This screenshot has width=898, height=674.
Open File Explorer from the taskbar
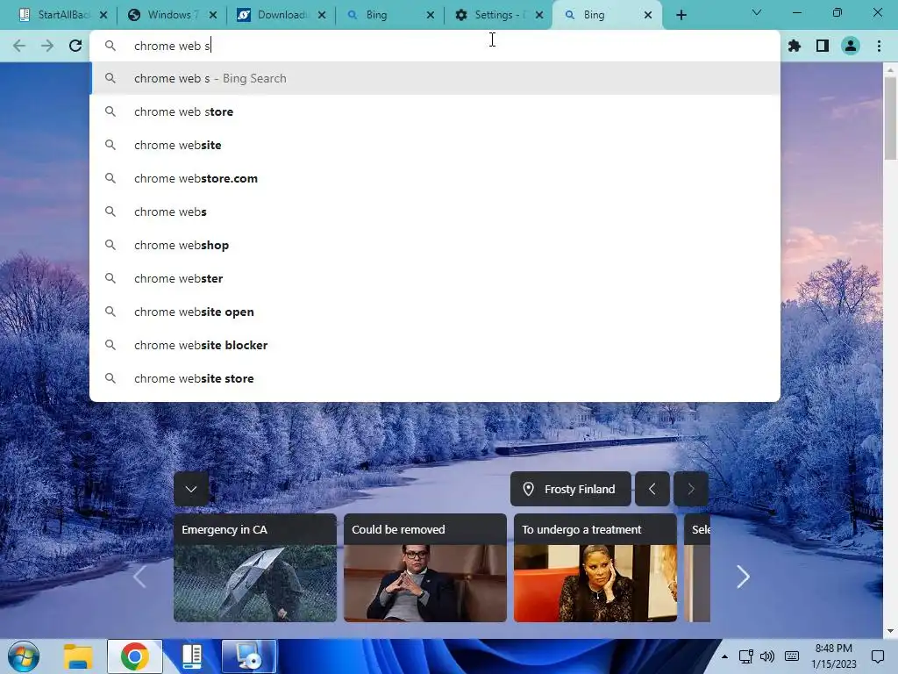click(78, 656)
